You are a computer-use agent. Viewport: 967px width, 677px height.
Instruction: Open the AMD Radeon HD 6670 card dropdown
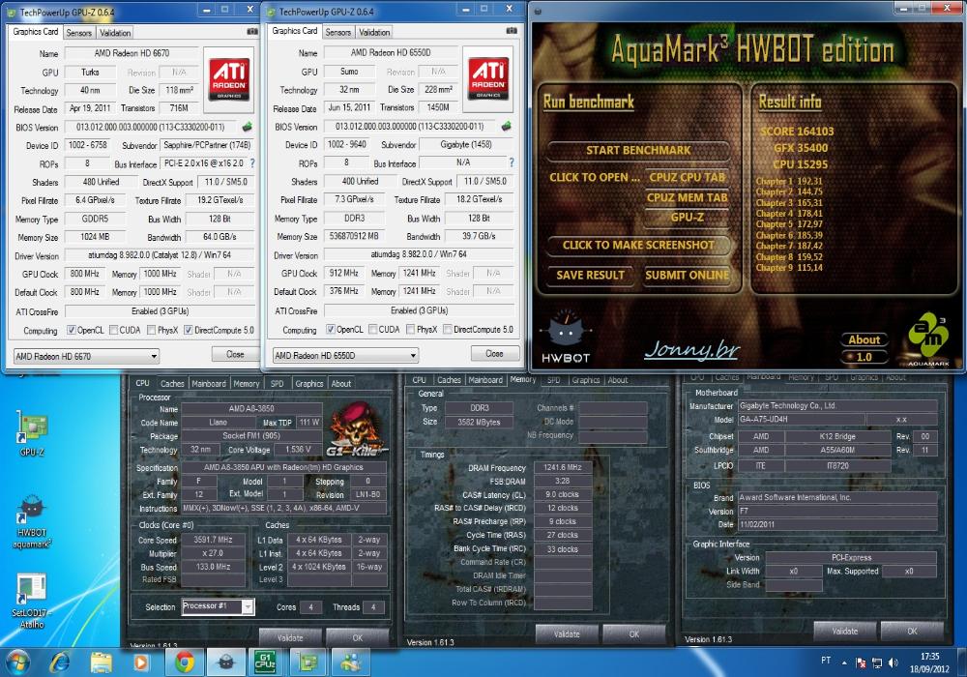[x=86, y=356]
